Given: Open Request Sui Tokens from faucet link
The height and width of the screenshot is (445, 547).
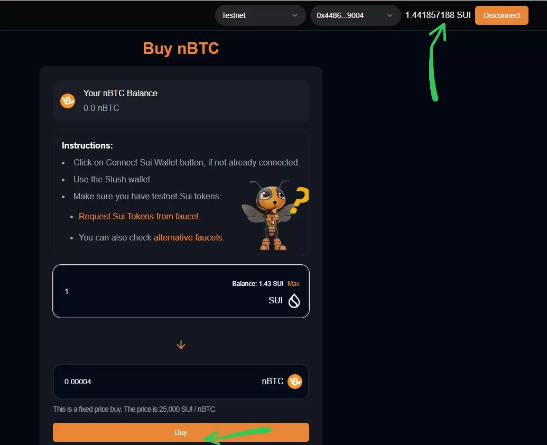Looking at the screenshot, I should 139,216.
